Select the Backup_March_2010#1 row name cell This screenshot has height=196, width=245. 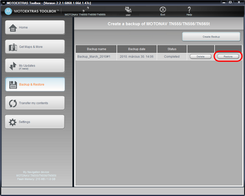tap(96, 57)
